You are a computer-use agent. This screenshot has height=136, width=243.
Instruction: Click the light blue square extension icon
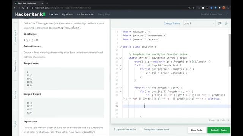(x=215, y=8)
